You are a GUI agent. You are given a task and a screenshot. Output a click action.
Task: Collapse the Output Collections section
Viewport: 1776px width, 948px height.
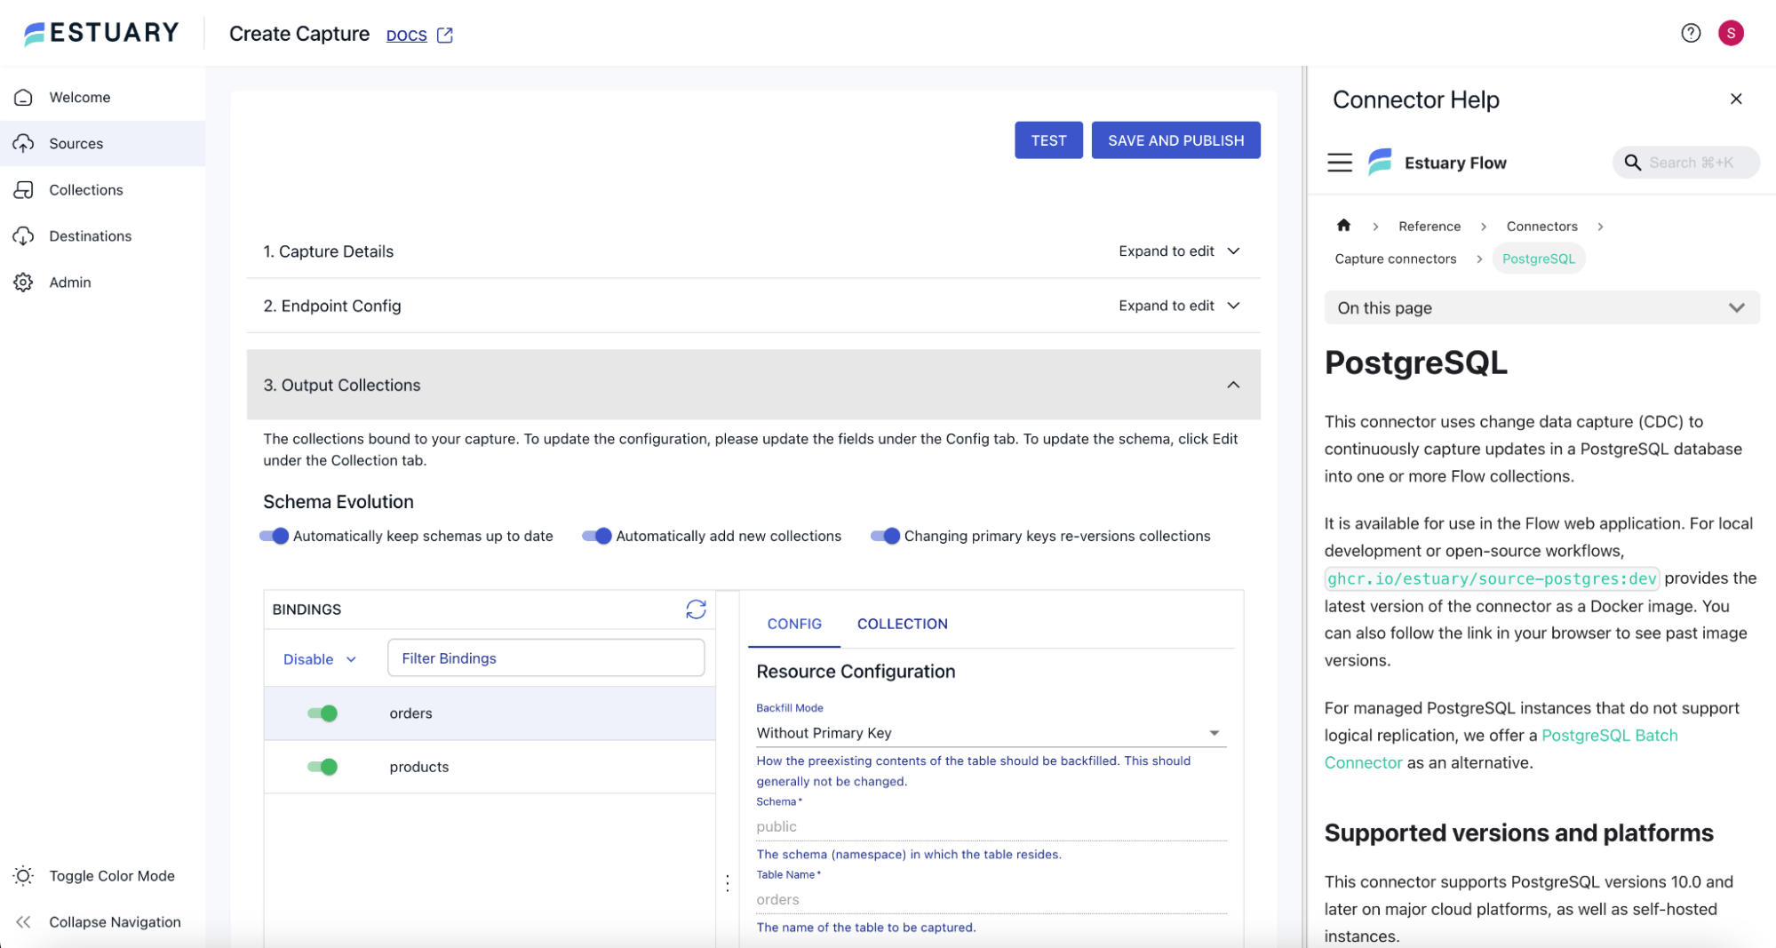click(x=1233, y=385)
